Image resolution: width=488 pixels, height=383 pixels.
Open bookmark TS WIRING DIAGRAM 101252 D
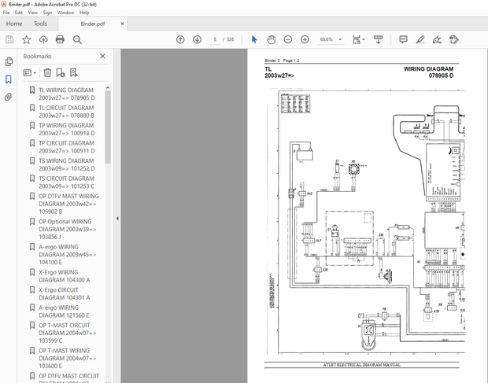click(67, 165)
